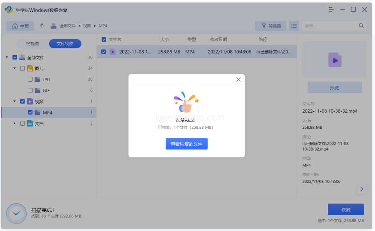
Task: Click the MP4 file icon in list row
Action: click(x=113, y=52)
